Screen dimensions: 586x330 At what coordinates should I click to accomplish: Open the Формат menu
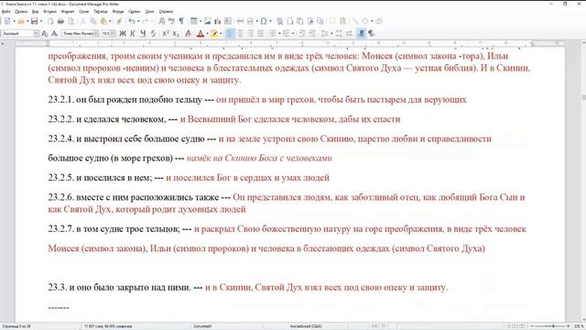[x=68, y=12]
